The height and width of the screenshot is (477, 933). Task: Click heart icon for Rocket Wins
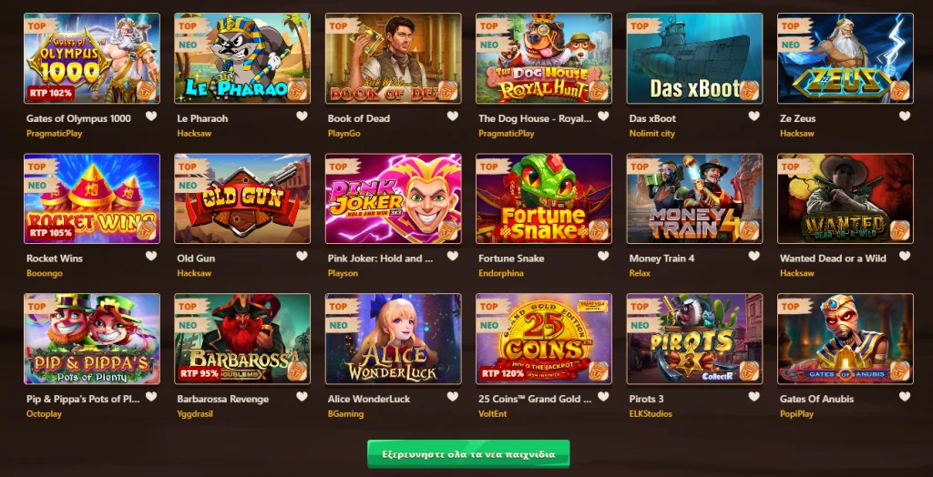click(151, 256)
